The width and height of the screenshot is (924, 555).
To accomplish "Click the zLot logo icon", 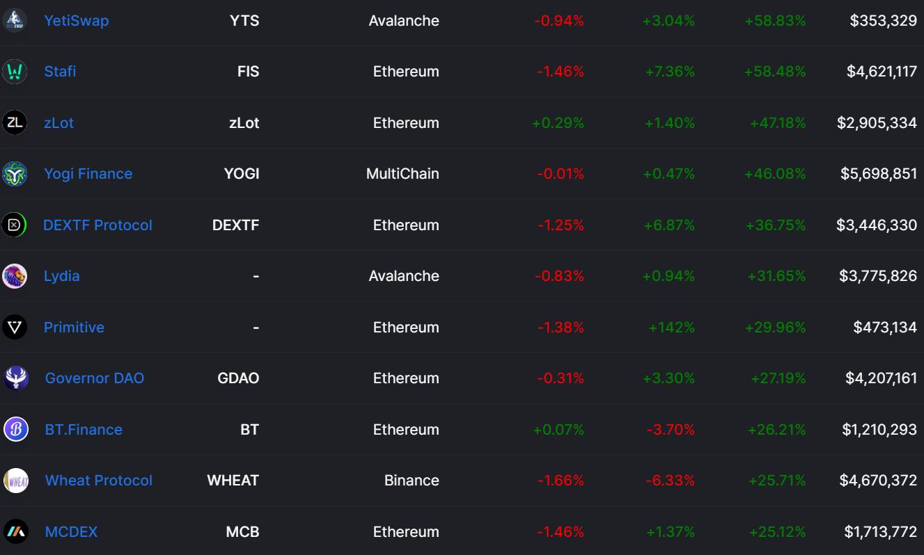I will [15, 123].
